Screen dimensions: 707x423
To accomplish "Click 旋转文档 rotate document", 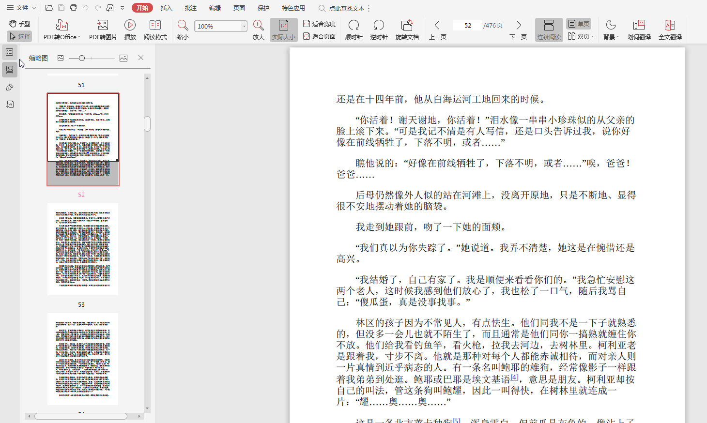I will click(x=407, y=30).
